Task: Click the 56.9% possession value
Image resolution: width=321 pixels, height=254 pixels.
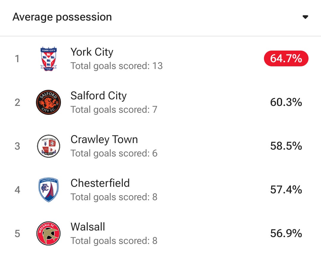Action: [x=286, y=233]
